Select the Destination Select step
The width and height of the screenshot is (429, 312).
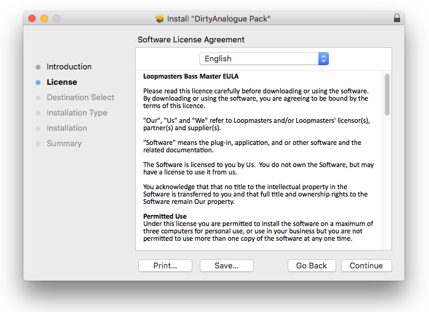[80, 98]
